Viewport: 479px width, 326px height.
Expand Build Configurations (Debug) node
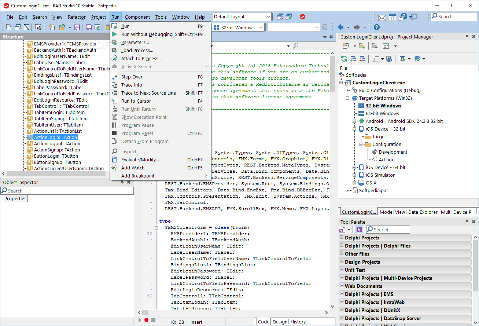(348, 90)
